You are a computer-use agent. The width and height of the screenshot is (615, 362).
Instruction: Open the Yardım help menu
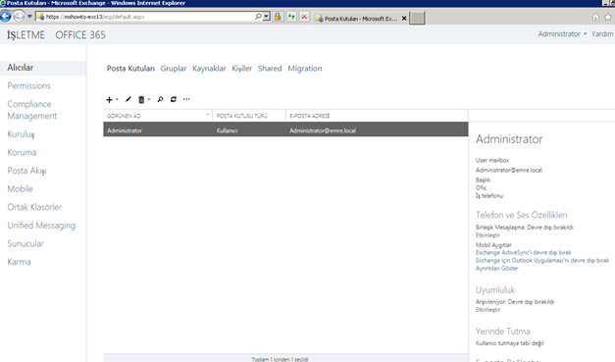pyautogui.click(x=602, y=34)
